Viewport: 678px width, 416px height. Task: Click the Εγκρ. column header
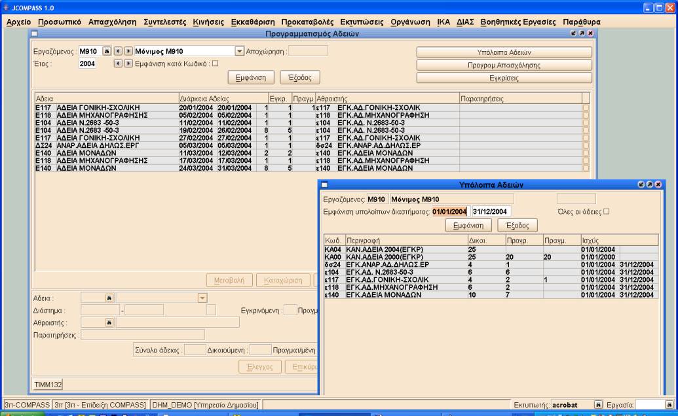[280, 99]
